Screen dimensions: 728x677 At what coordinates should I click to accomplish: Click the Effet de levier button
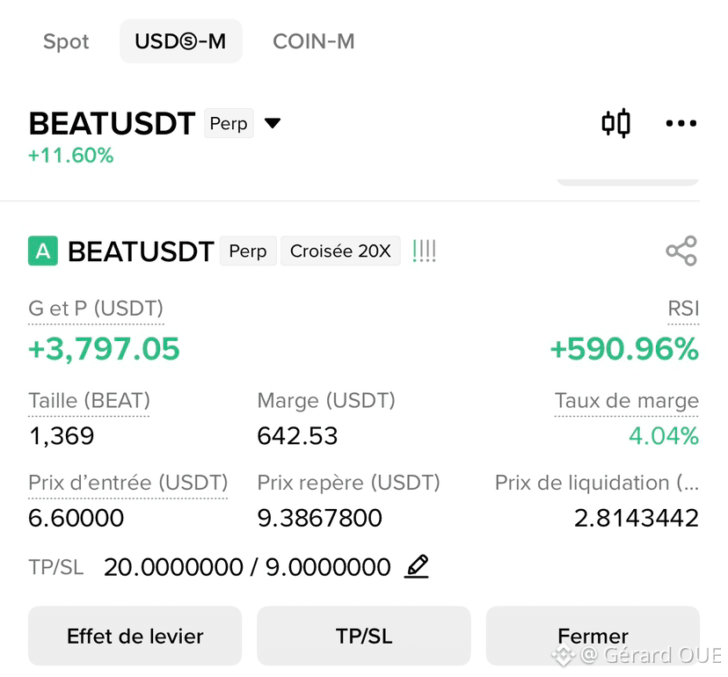click(135, 636)
